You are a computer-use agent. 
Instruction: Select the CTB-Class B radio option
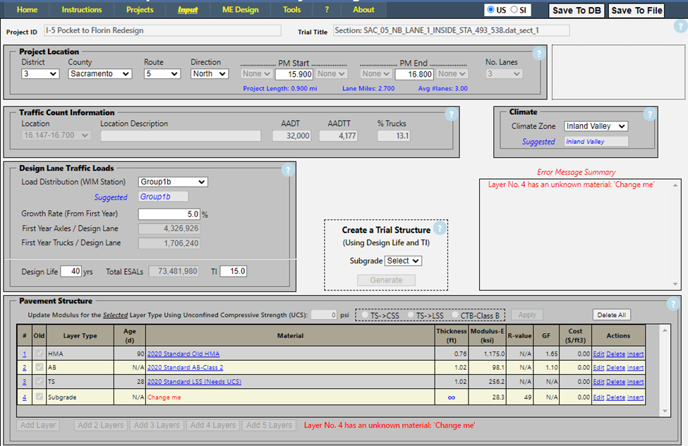(x=456, y=315)
